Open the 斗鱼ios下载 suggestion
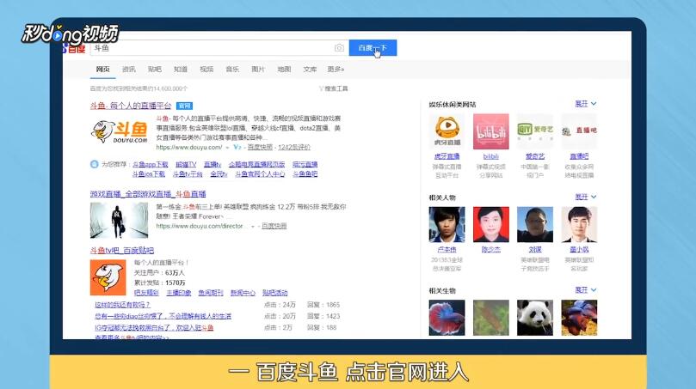The height and width of the screenshot is (389, 696). (149, 174)
